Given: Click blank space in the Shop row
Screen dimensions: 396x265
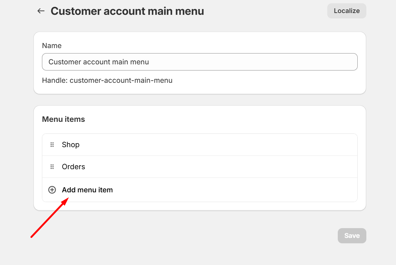Looking at the screenshot, I should [x=217, y=145].
